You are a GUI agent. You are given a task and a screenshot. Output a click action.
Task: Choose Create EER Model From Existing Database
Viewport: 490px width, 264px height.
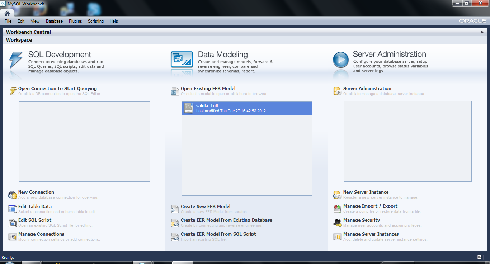(226, 220)
